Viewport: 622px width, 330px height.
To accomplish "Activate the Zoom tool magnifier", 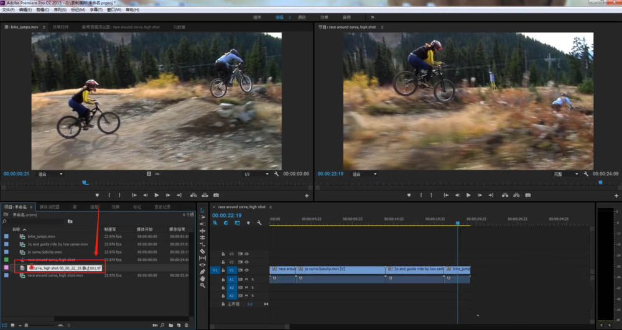I will coord(203,286).
